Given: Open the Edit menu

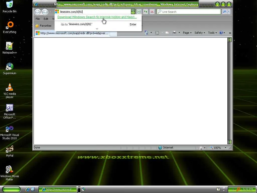Looking at the screenshot, I should (46, 19).
